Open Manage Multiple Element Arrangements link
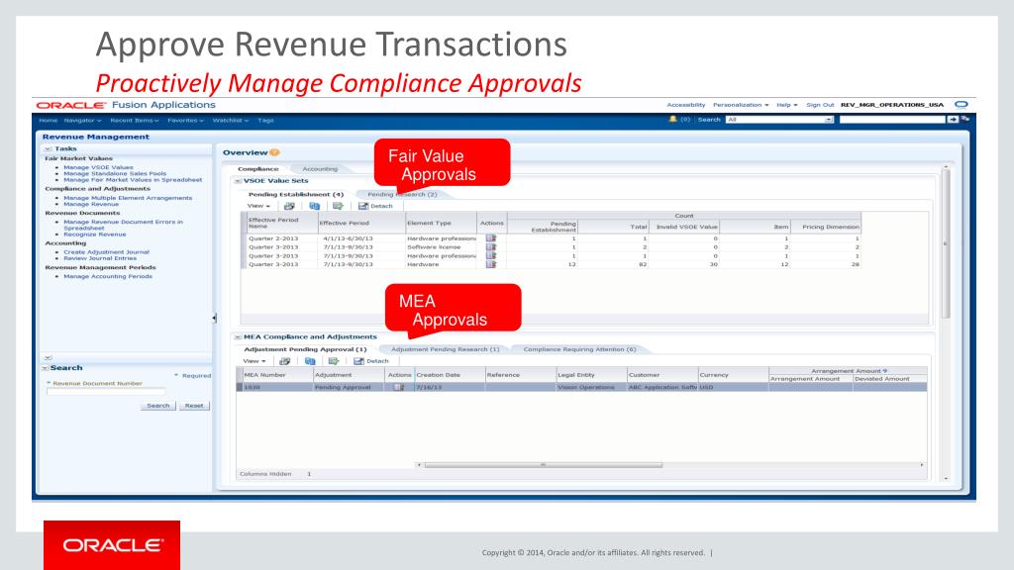 pyautogui.click(x=128, y=198)
